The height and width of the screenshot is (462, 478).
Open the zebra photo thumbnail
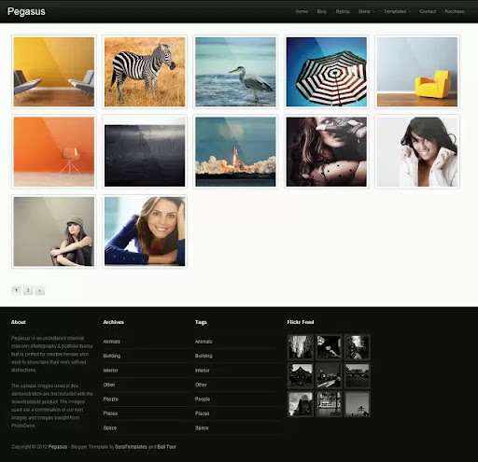click(x=145, y=72)
